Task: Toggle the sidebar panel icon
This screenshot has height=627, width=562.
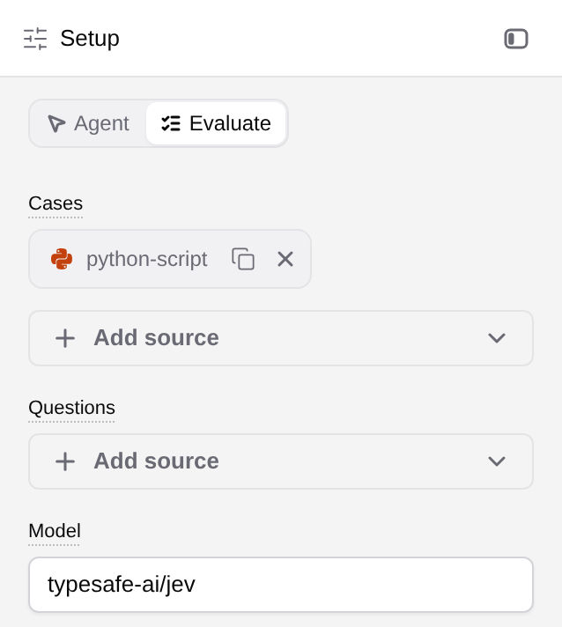Action: coord(516,39)
